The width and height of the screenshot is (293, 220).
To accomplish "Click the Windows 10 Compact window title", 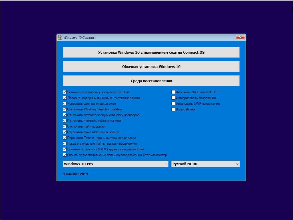I will (79, 38).
